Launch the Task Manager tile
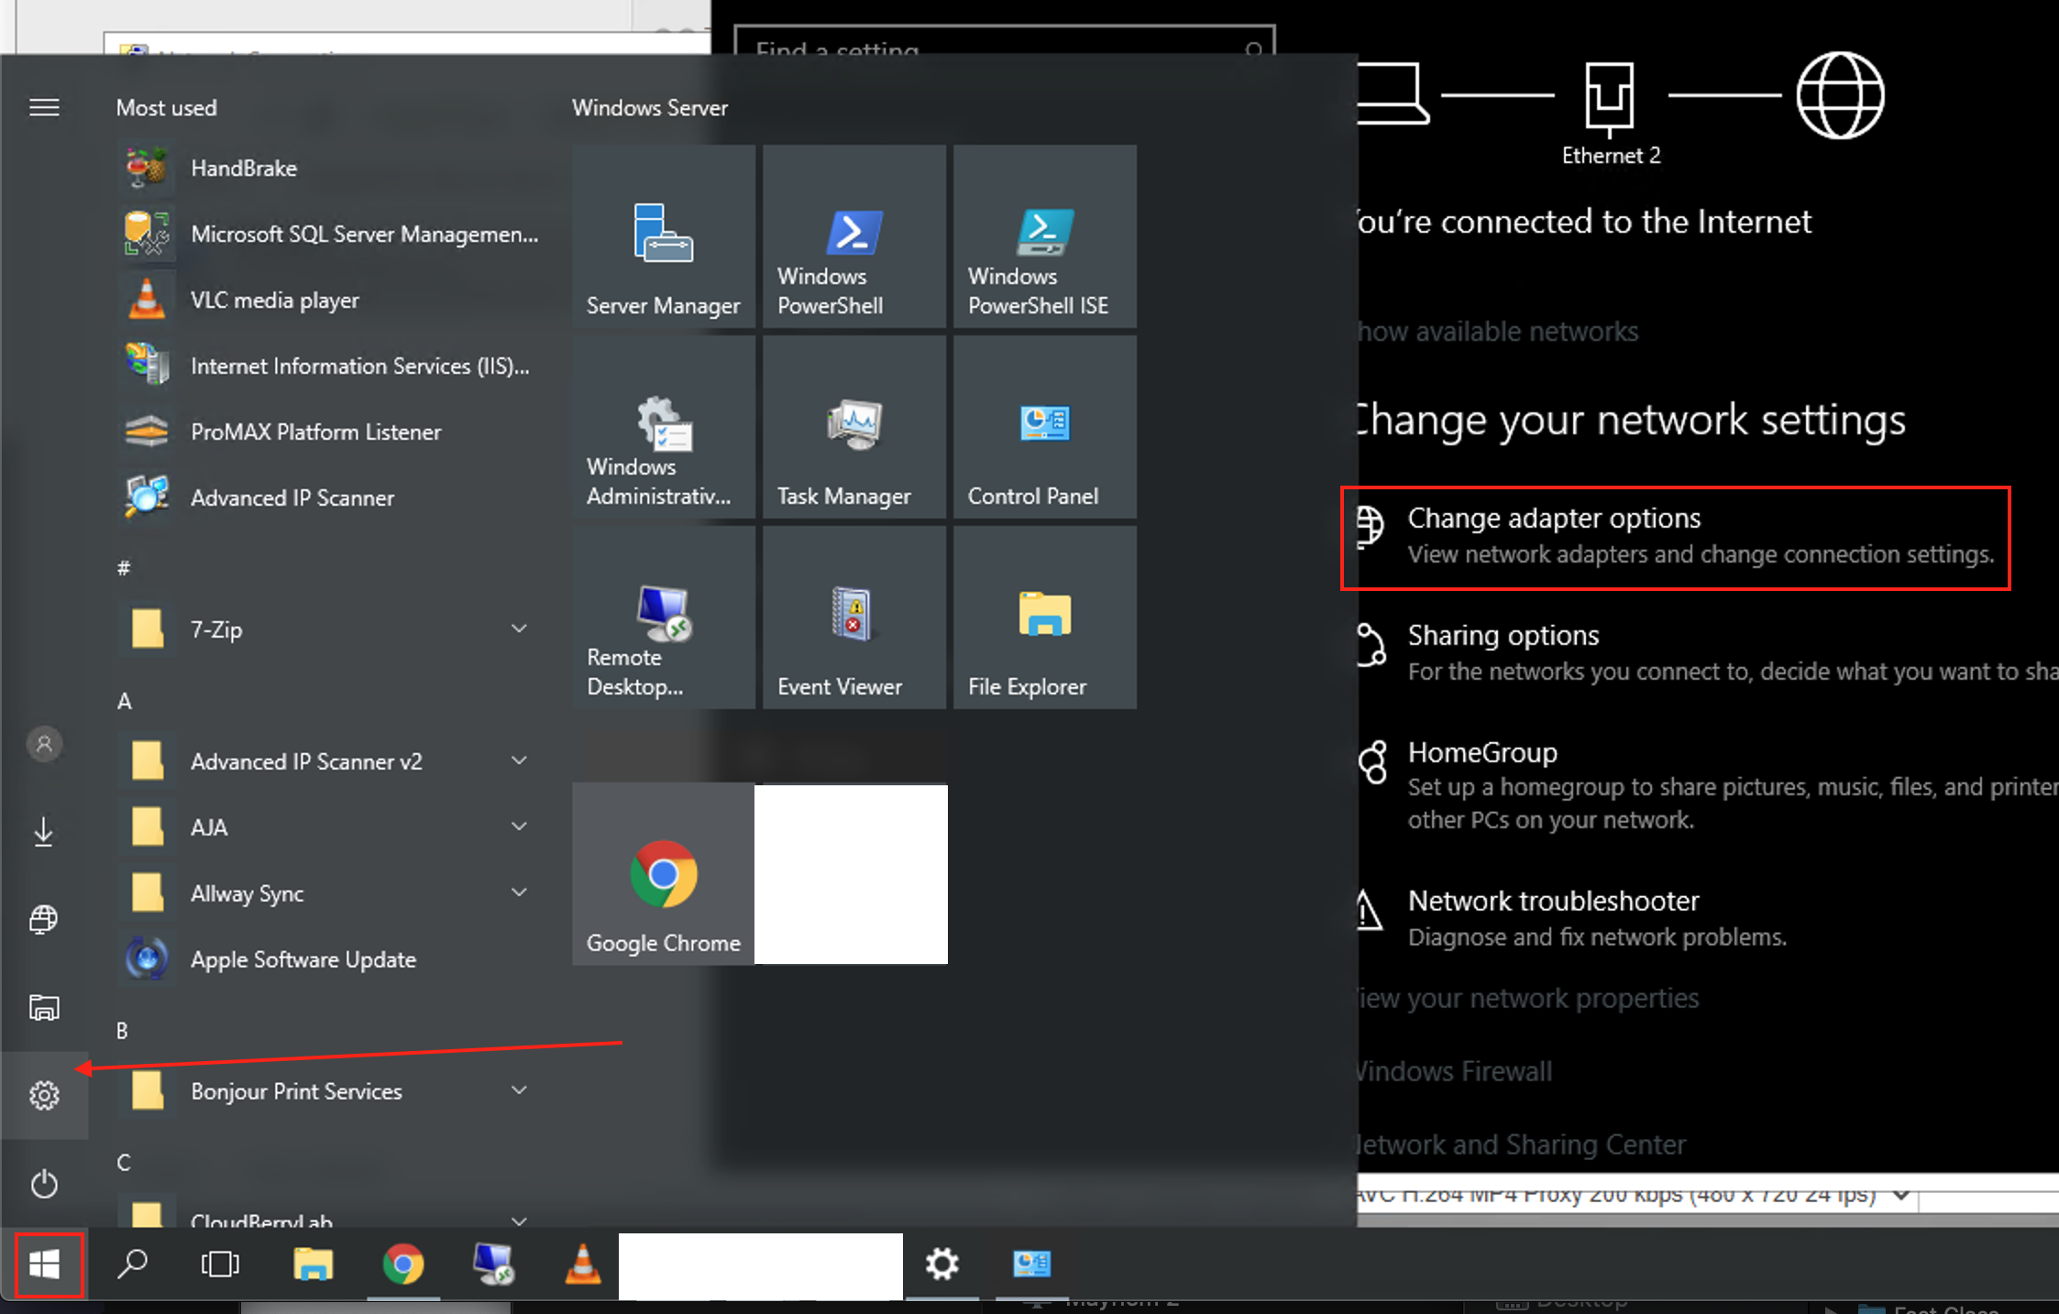Viewport: 2059px width, 1314px height. (x=854, y=427)
